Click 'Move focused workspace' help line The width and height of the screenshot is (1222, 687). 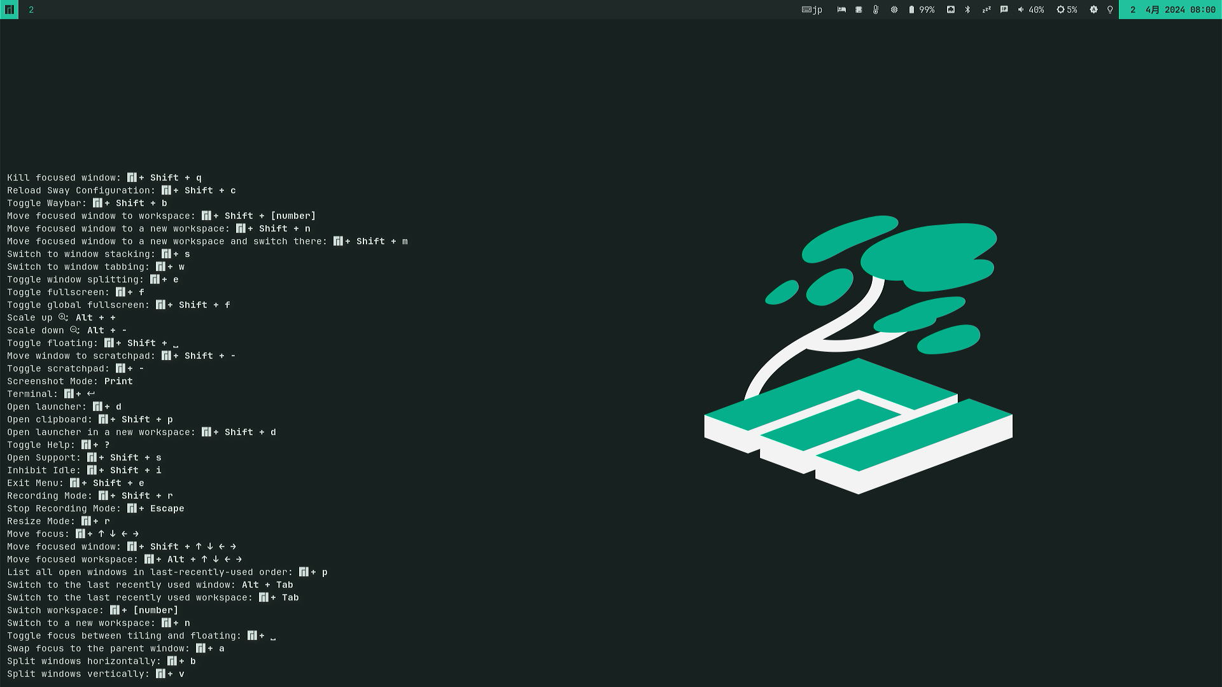coord(125,559)
